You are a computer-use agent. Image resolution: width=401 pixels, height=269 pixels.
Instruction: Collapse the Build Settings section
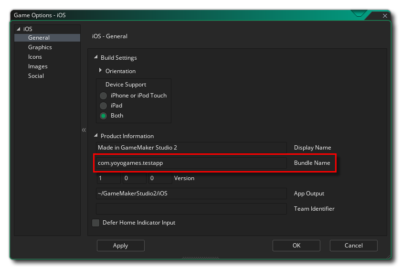(x=95, y=58)
